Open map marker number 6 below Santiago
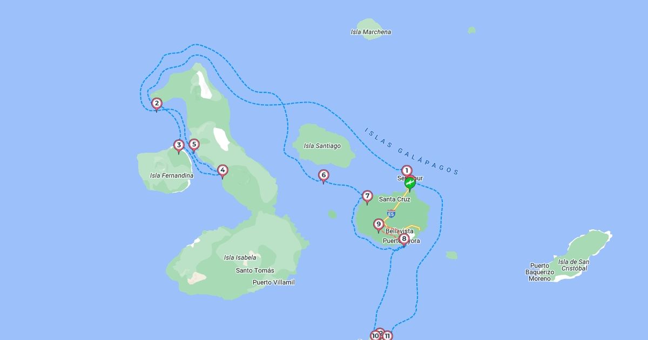Image resolution: width=648 pixels, height=340 pixels. [323, 175]
